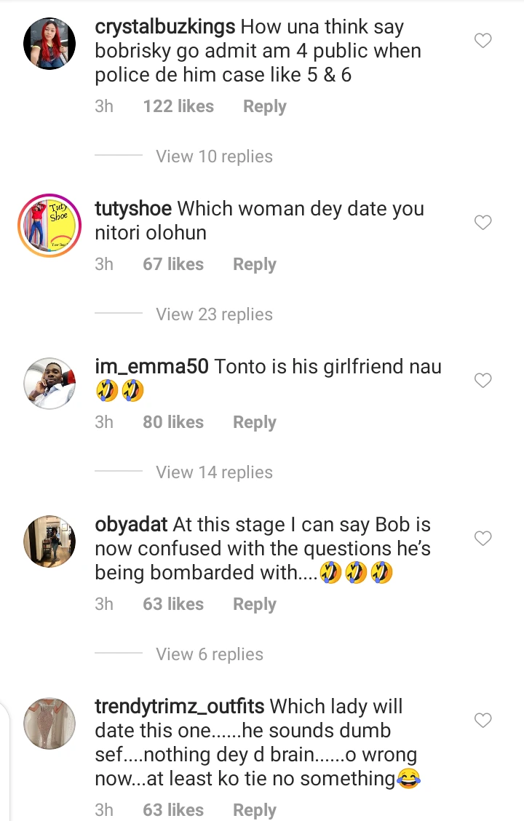Like crystalbuzkings' comment with the heart
The image size is (524, 821).
[483, 41]
